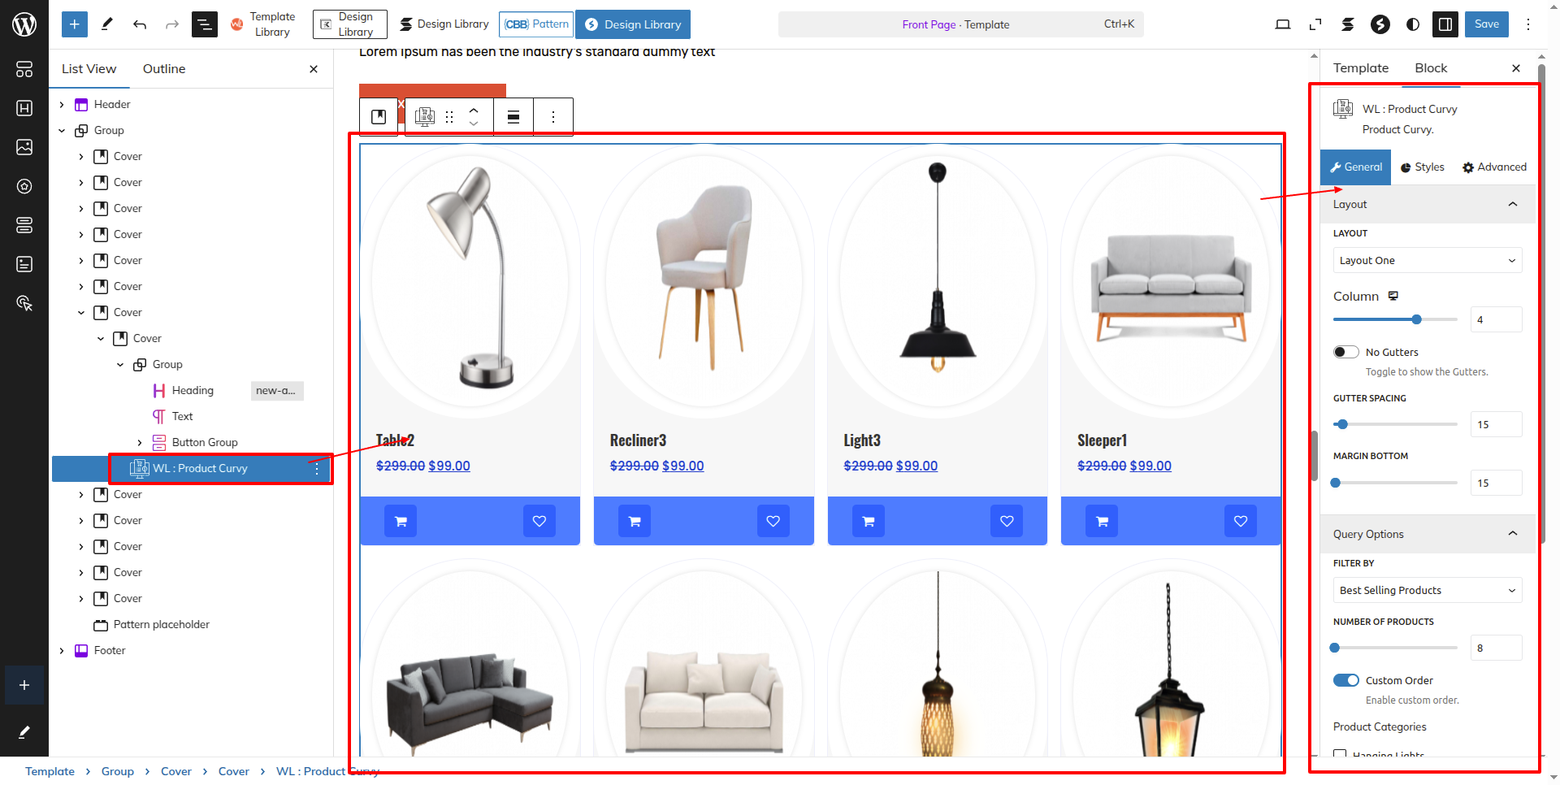The image size is (1560, 785).
Task: Click the Product Curvy block type icon
Action: 425,117
